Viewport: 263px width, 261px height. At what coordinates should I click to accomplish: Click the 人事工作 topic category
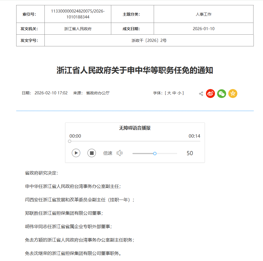tap(203, 14)
